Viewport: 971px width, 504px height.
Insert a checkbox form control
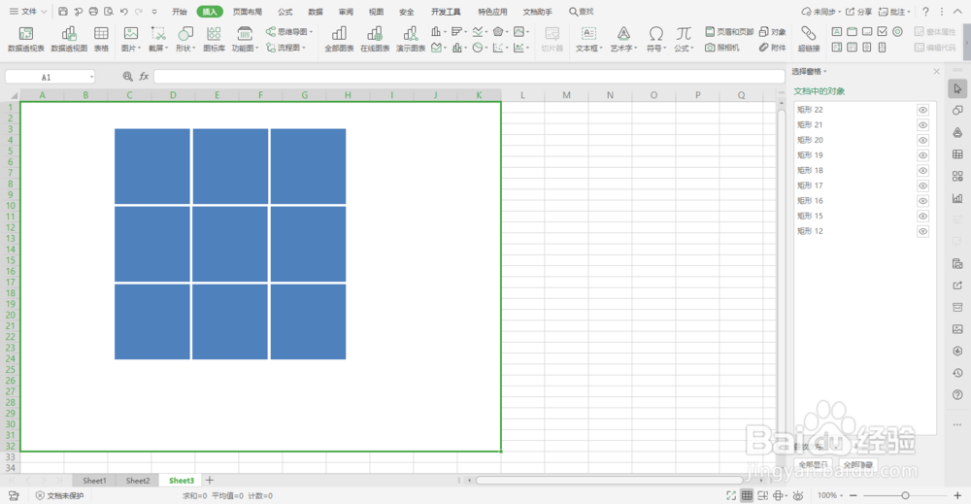click(883, 31)
